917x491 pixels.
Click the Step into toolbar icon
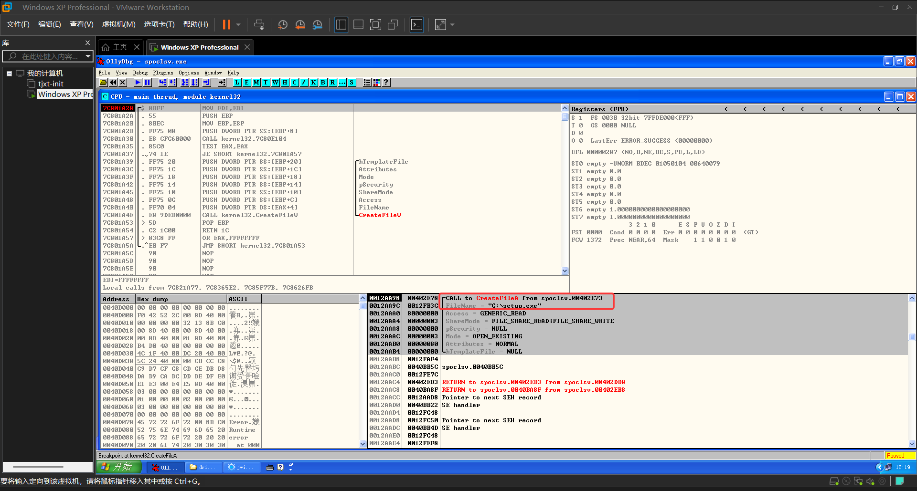(x=163, y=83)
